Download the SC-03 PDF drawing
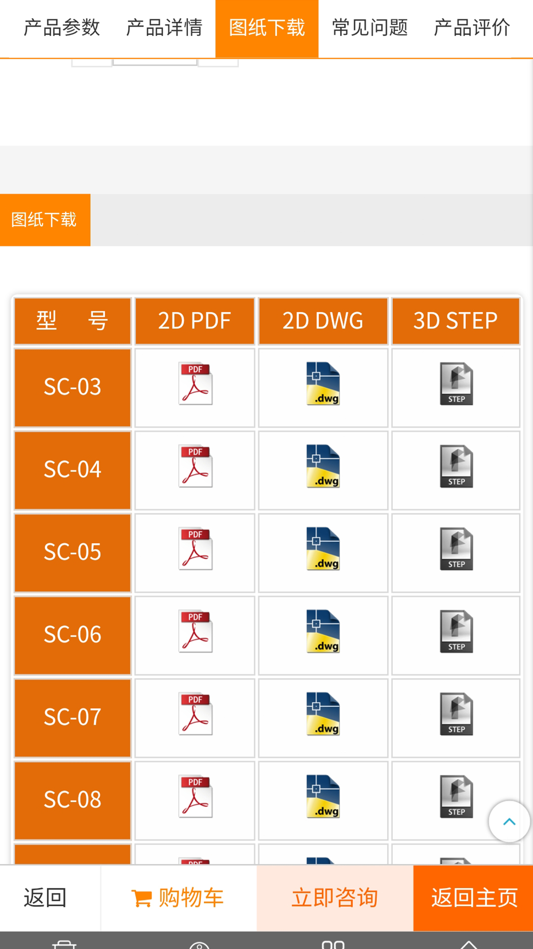Screen dimensions: 533x949 click(195, 384)
